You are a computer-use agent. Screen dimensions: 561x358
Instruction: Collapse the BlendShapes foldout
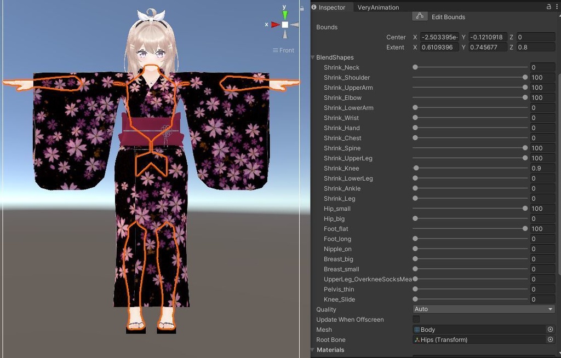[x=313, y=57]
